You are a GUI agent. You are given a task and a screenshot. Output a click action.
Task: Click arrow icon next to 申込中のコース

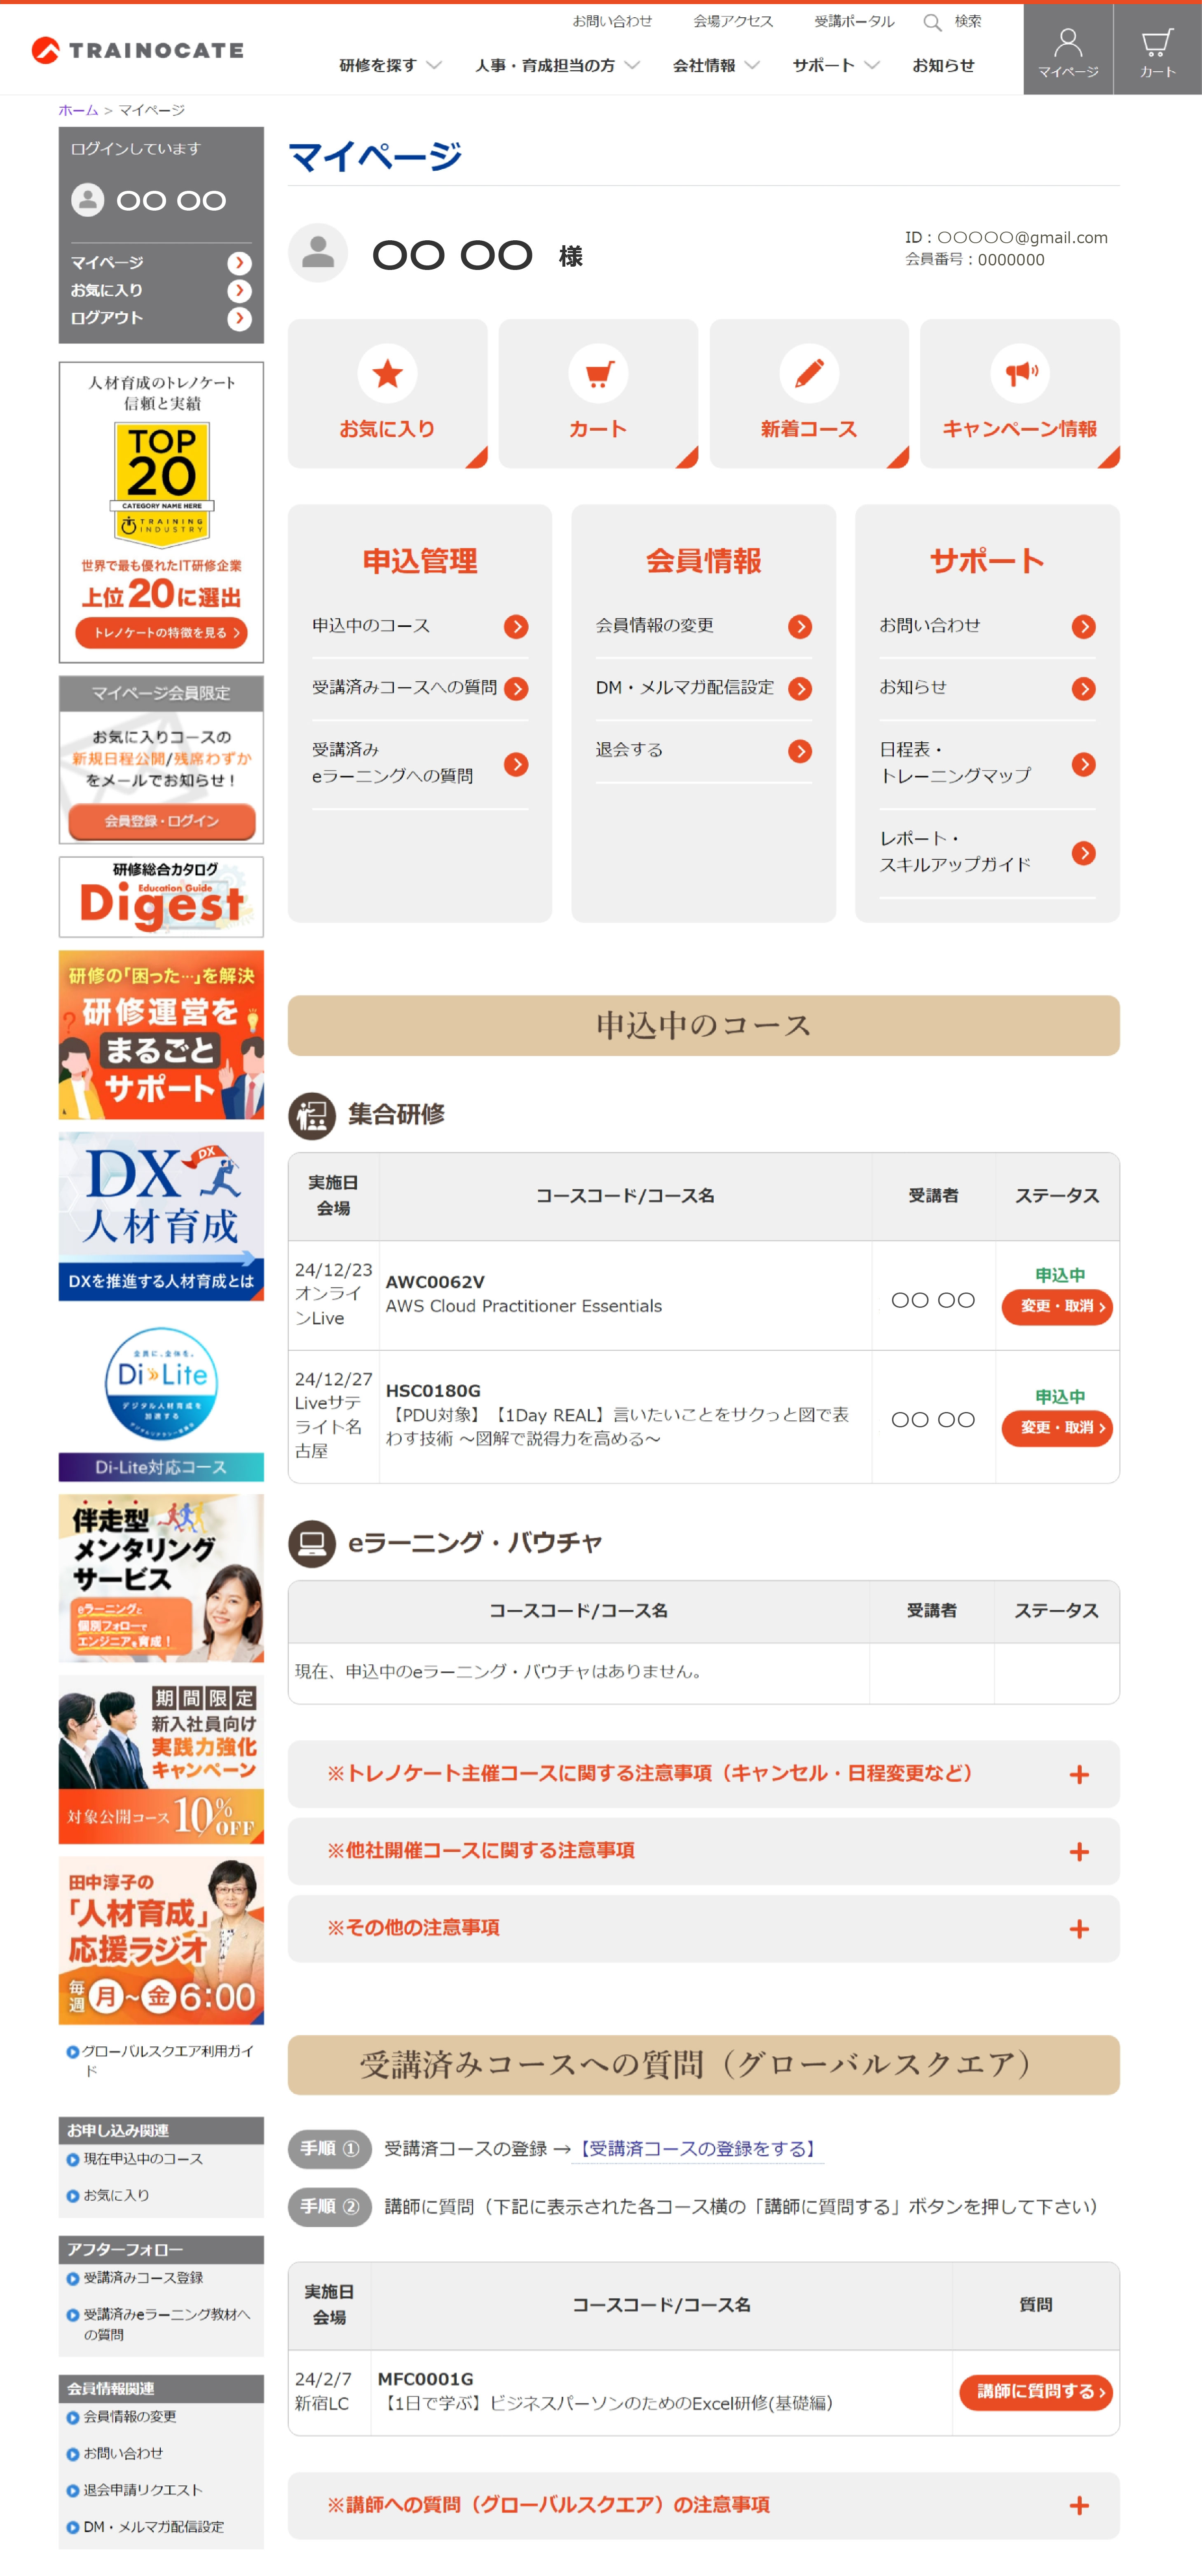pos(516,626)
